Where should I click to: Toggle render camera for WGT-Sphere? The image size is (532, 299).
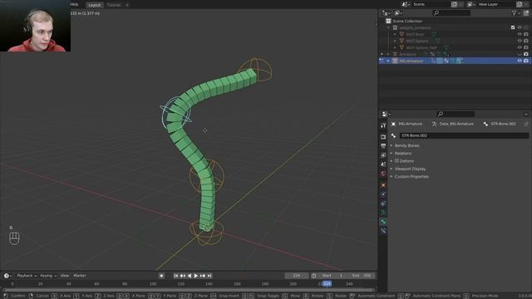coord(526,41)
